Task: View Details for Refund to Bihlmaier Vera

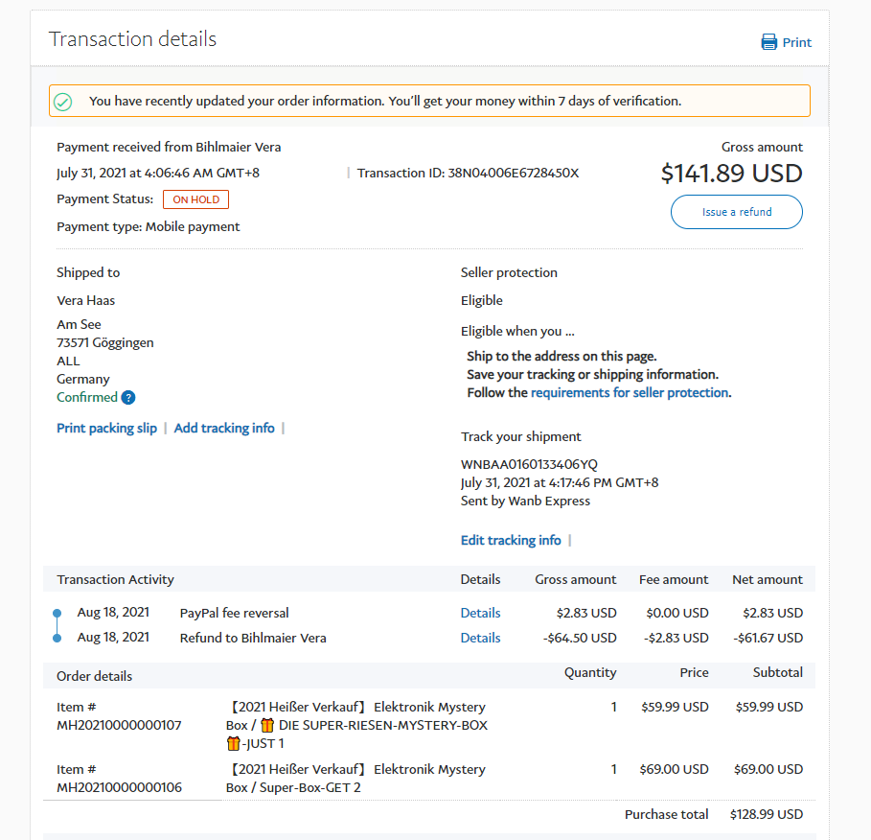Action: (x=480, y=638)
